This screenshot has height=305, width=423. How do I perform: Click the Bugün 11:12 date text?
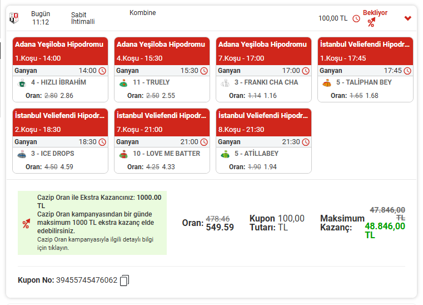pyautogui.click(x=41, y=18)
